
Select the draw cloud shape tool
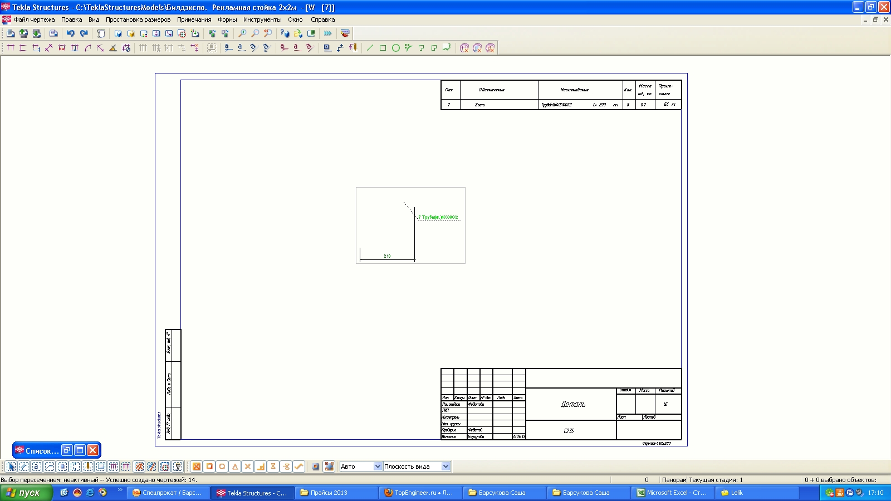(x=447, y=48)
